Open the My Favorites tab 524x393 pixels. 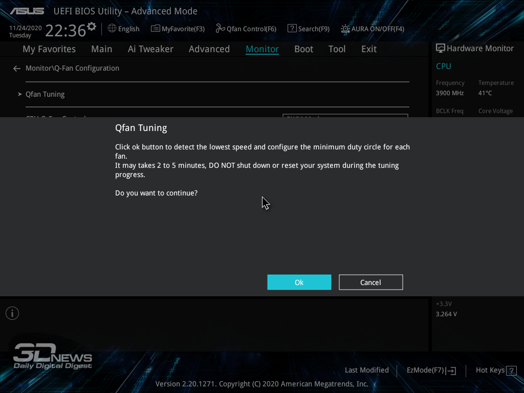point(49,49)
